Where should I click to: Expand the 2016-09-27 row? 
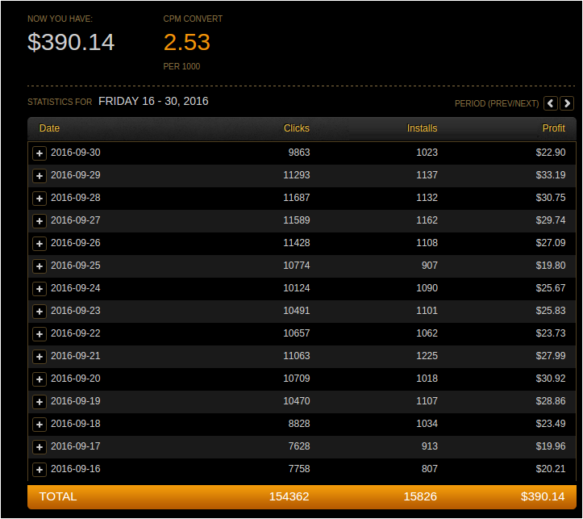[x=40, y=221]
